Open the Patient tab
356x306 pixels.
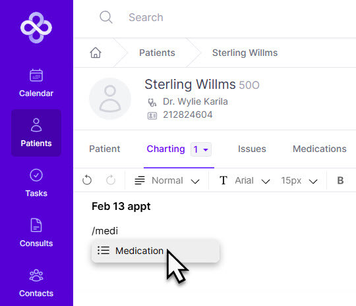(104, 149)
